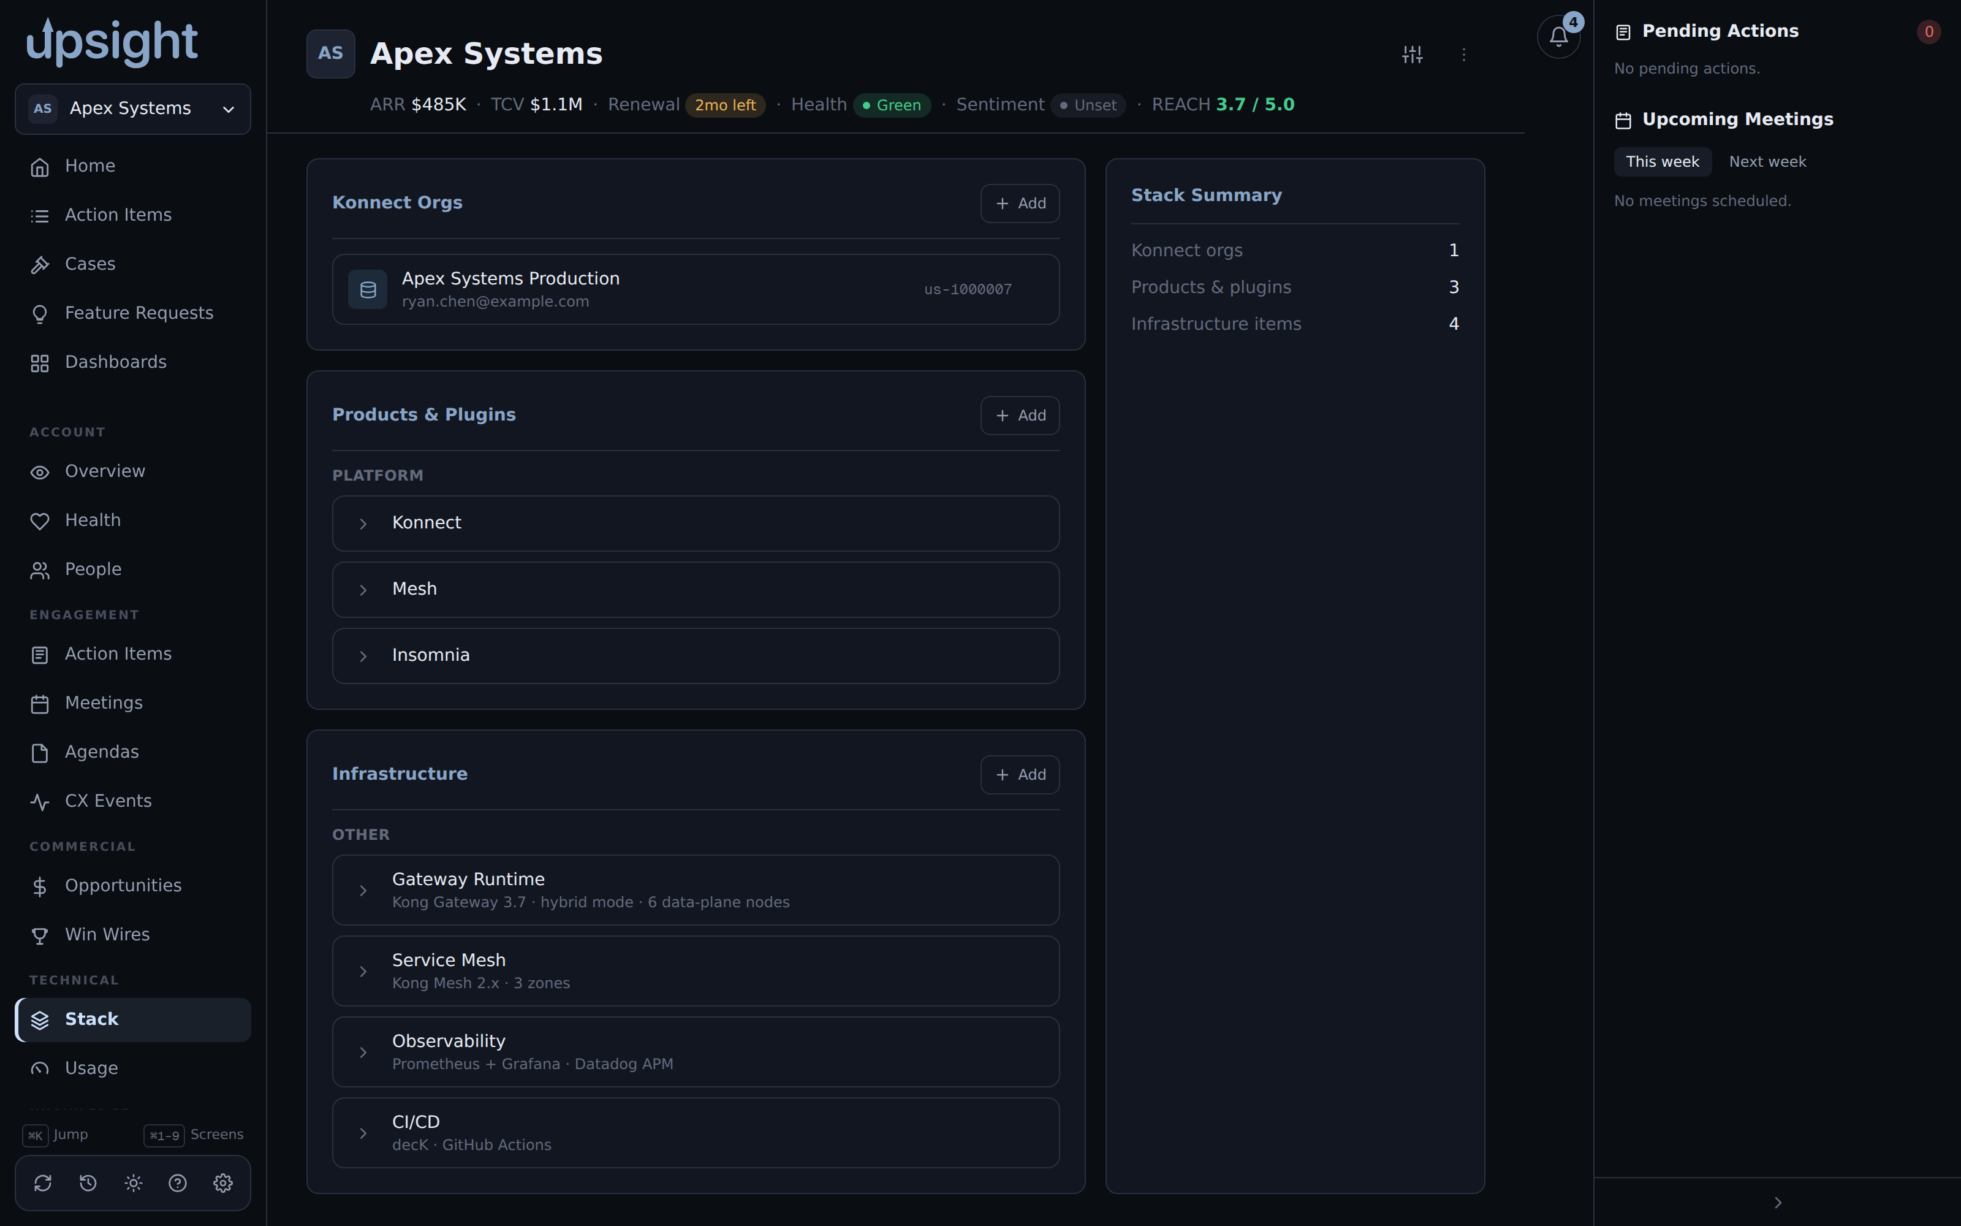
Task: Expand the Observability infrastructure row
Action: click(696, 1052)
